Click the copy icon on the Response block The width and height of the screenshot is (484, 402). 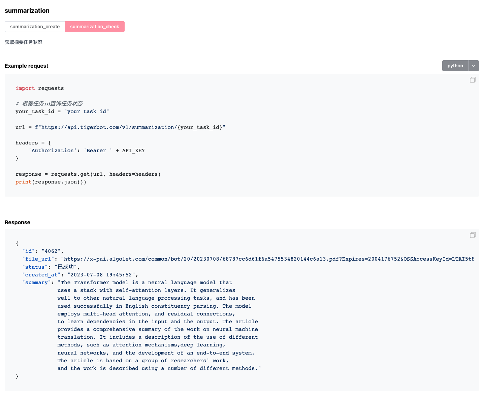point(473,235)
